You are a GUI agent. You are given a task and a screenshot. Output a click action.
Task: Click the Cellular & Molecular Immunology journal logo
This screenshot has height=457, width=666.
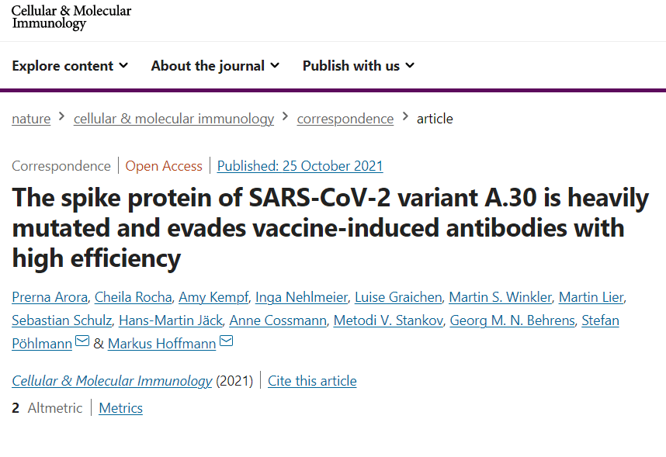(71, 17)
